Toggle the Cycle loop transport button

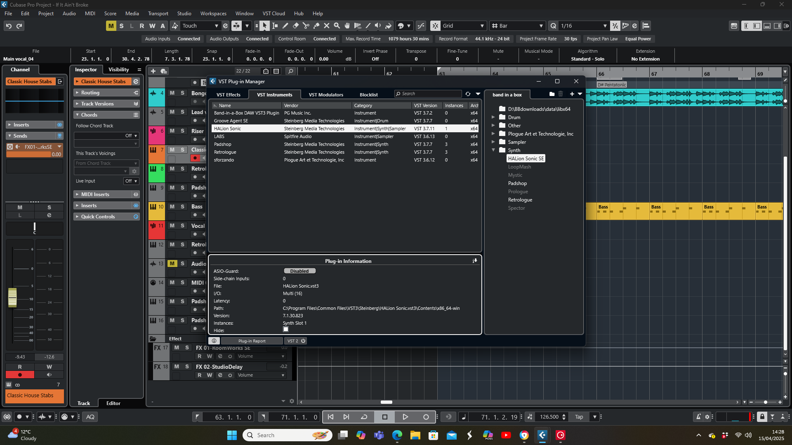tap(364, 417)
